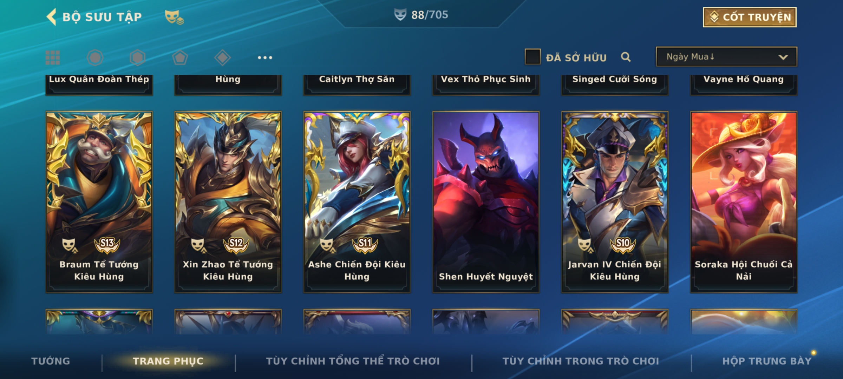Open the Shen Huyết Nguyệt skin card

486,202
